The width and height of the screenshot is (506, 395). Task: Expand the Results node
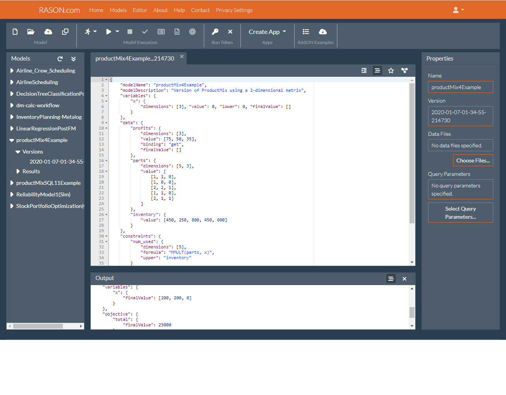pyautogui.click(x=18, y=171)
